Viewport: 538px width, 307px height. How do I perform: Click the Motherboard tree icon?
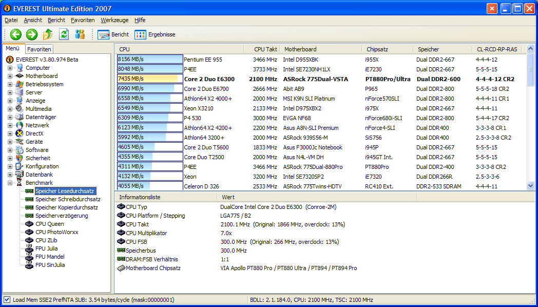20,76
